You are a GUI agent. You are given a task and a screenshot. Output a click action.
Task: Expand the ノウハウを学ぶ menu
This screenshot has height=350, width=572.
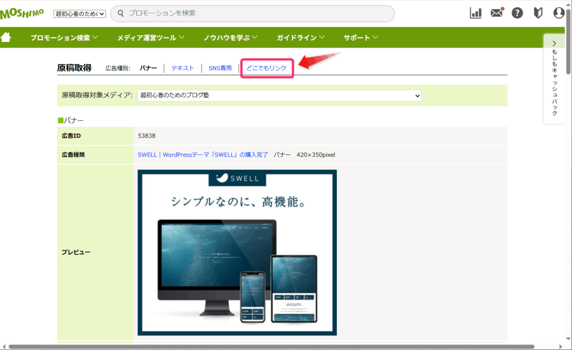(x=230, y=37)
